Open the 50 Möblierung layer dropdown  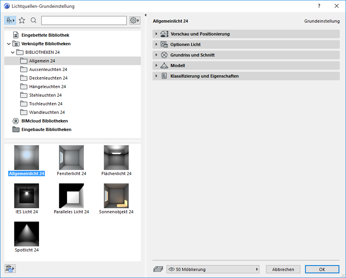(213, 269)
